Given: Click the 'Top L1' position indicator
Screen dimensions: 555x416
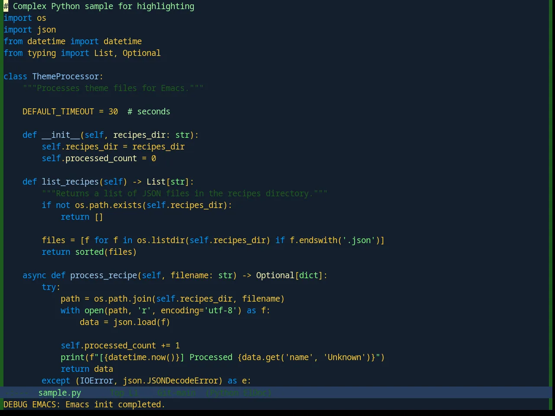Looking at the screenshot, I should coord(124,393).
